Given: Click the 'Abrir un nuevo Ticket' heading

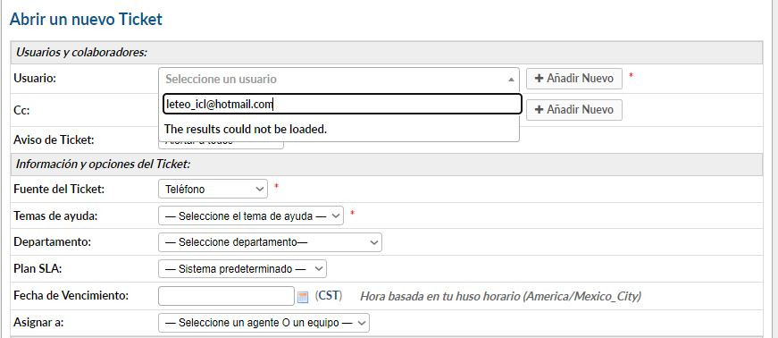Looking at the screenshot, I should pyautogui.click(x=86, y=20).
